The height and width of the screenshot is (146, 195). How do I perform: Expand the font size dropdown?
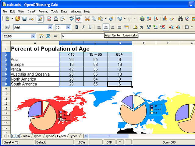click(x=68, y=27)
